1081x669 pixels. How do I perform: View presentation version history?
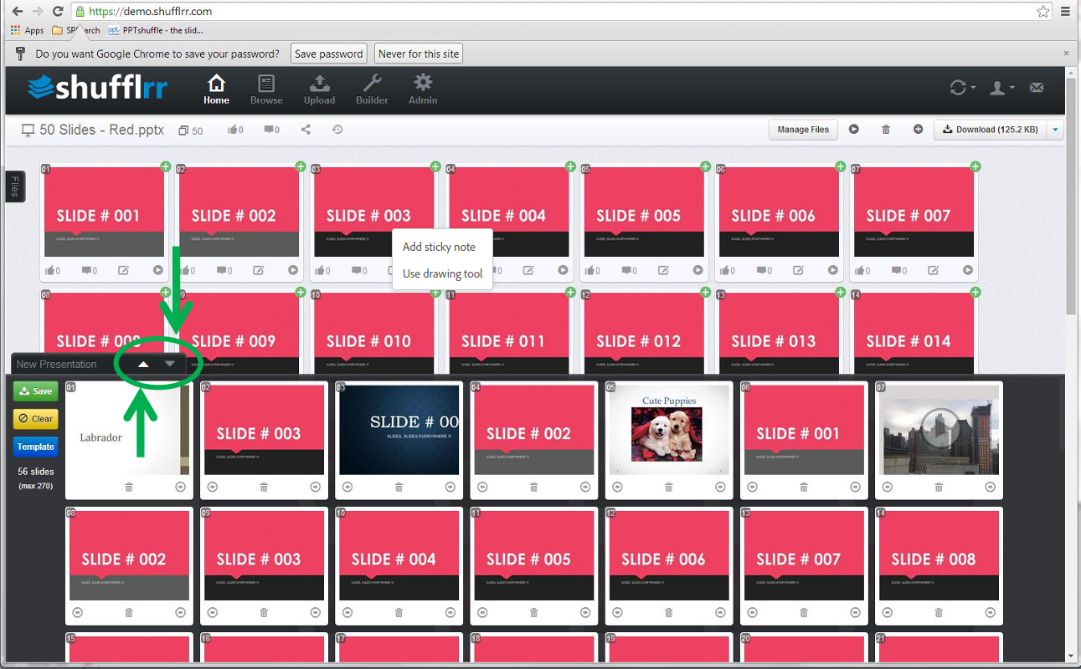pyautogui.click(x=337, y=130)
